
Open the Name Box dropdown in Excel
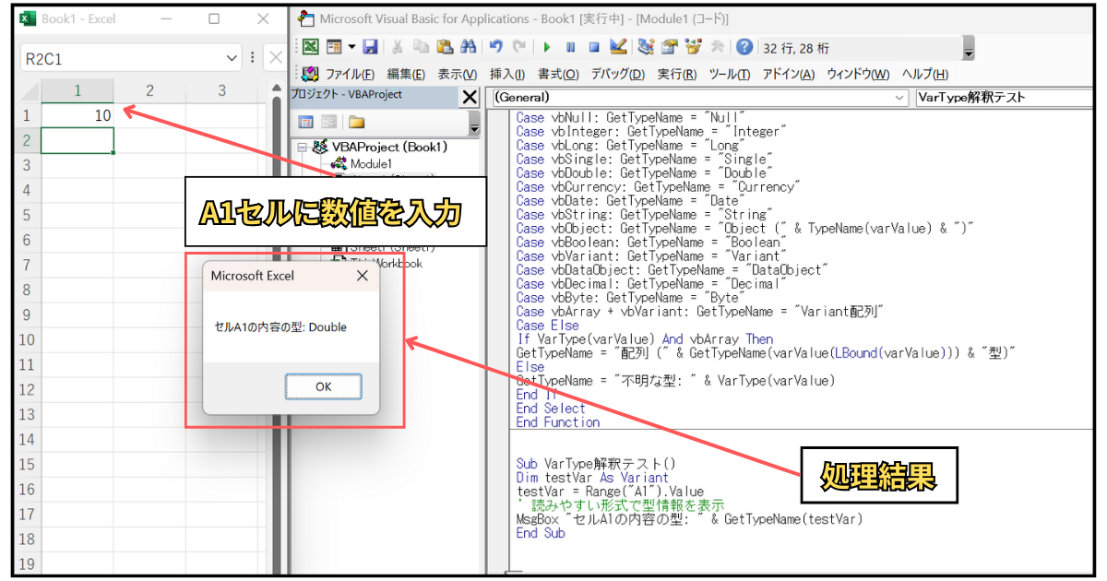[232, 58]
